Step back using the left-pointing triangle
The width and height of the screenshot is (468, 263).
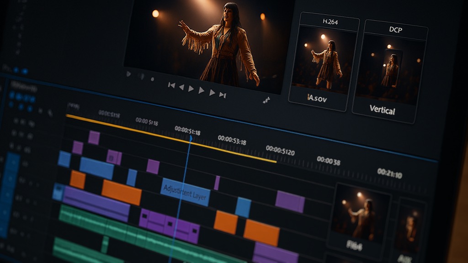pyautogui.click(x=181, y=87)
